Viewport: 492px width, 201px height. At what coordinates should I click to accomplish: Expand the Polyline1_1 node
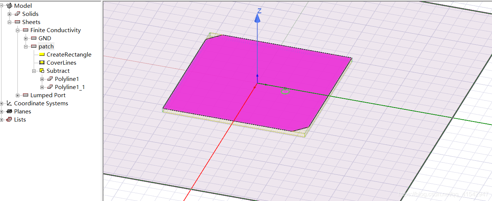pos(42,87)
